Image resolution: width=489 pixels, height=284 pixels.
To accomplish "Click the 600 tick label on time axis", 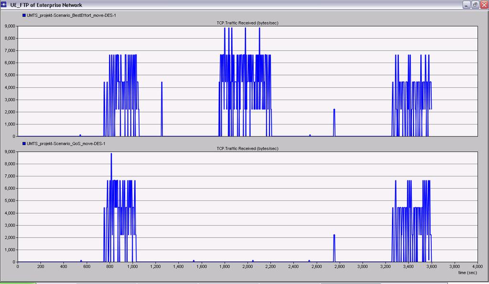I will (87, 266).
